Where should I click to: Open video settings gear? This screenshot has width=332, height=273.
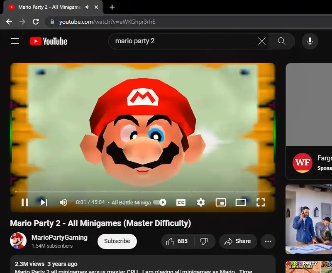(201, 202)
